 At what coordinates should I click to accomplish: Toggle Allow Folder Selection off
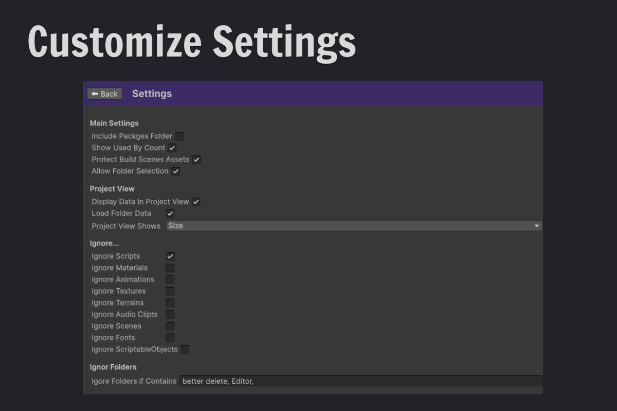point(176,171)
